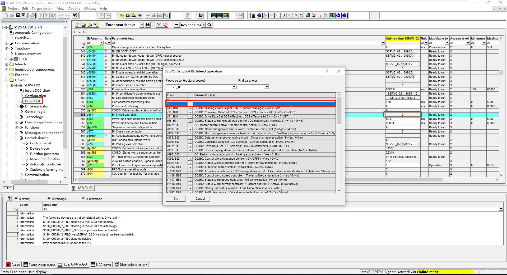The image size is (507, 275).
Task: Toggle the 8 information checkbox
Action: pyautogui.click(x=83, y=199)
